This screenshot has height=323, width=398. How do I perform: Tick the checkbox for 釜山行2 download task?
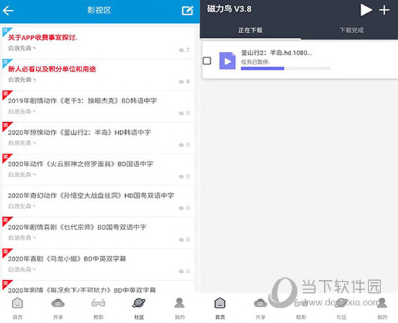(207, 61)
